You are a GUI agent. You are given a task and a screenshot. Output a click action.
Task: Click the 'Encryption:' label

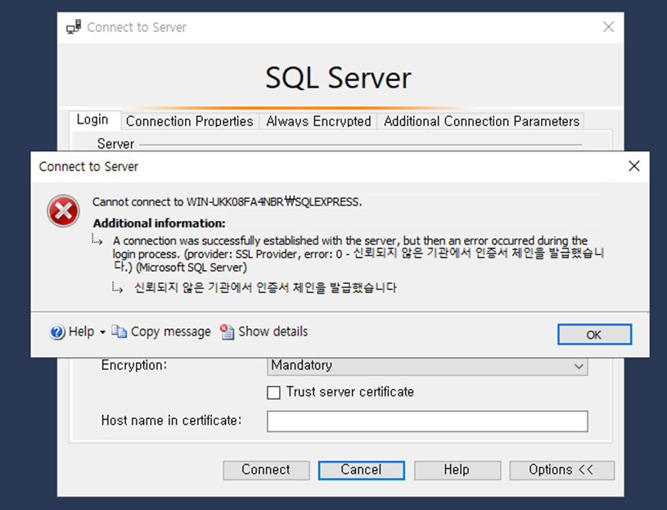pyautogui.click(x=134, y=365)
